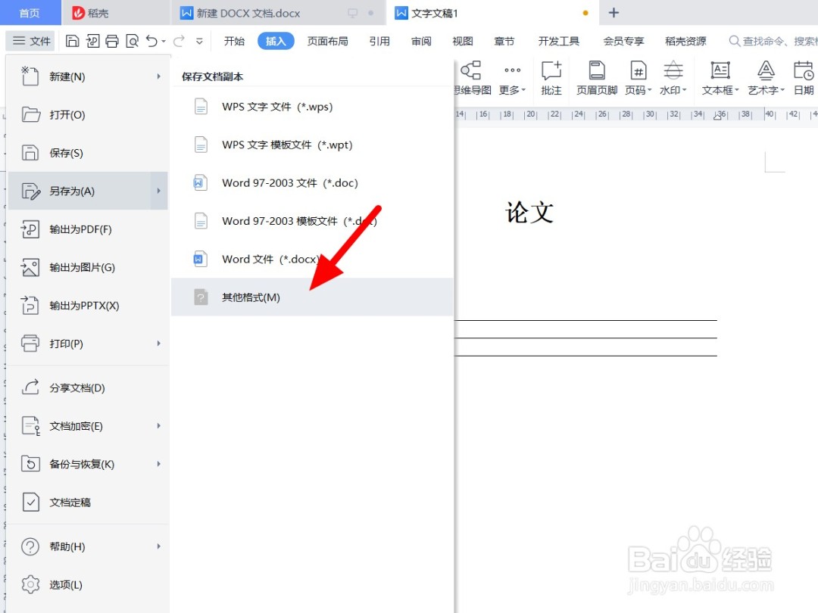Click the redo arrow icon
The height and width of the screenshot is (613, 818).
coord(179,41)
